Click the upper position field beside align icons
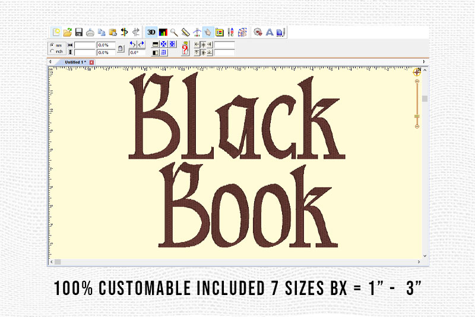The image size is (475, 317). coord(224,45)
